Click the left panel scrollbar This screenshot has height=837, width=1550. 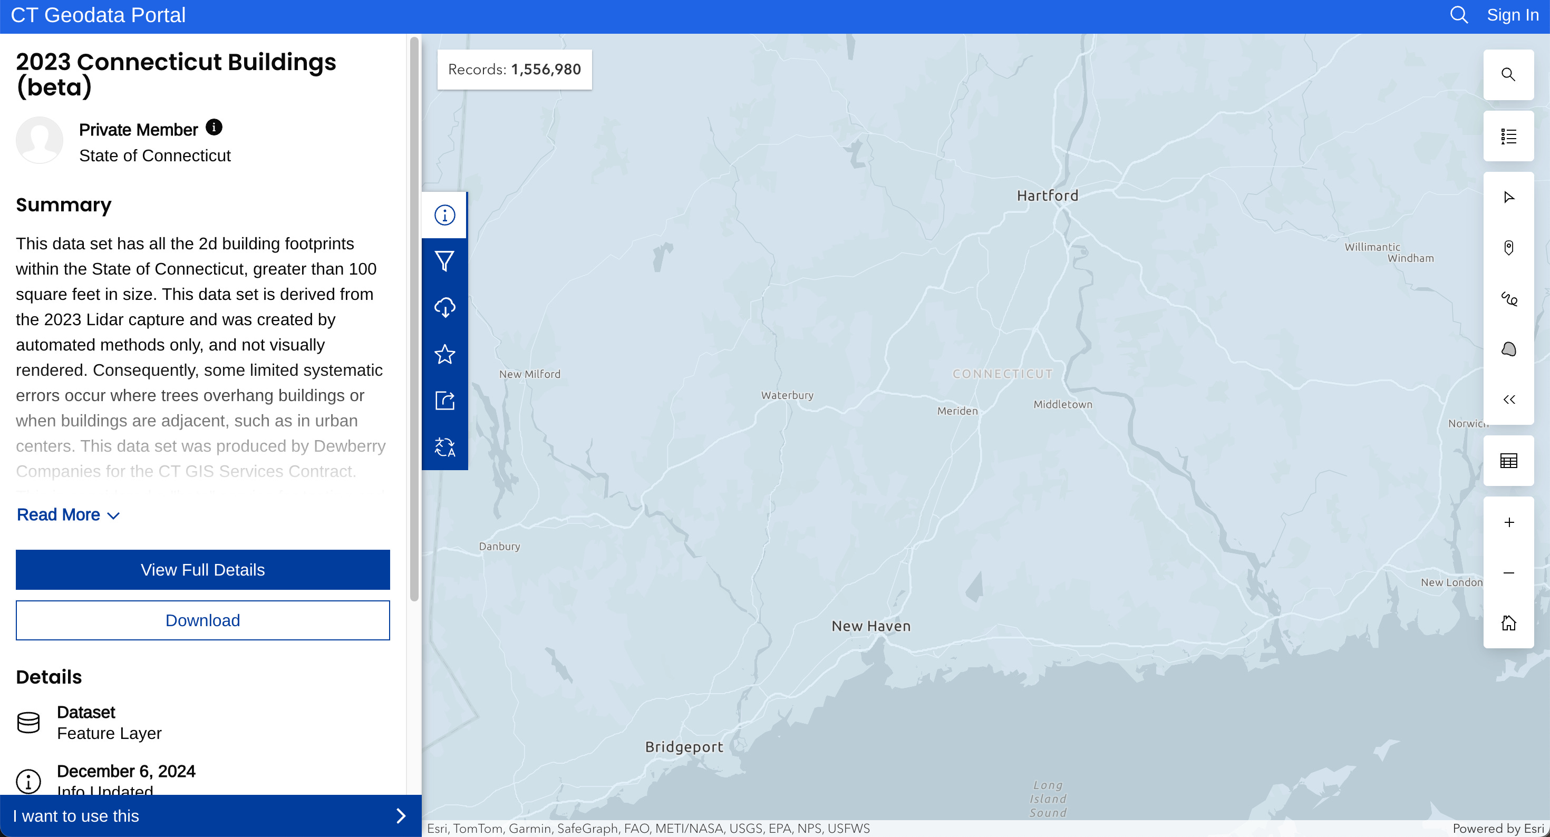coord(414,319)
